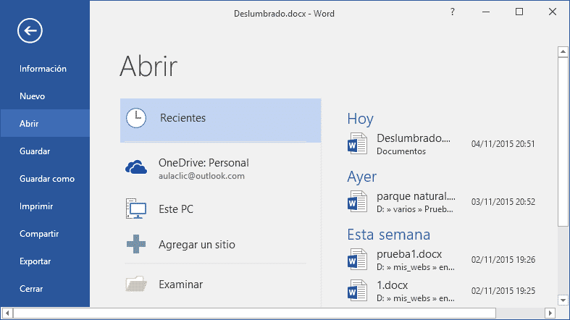
Task: Click the back arrow circle icon
Action: (31, 30)
